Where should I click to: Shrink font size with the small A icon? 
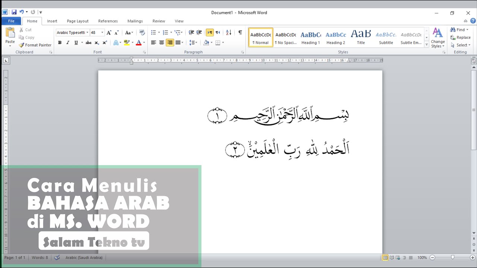[x=117, y=33]
